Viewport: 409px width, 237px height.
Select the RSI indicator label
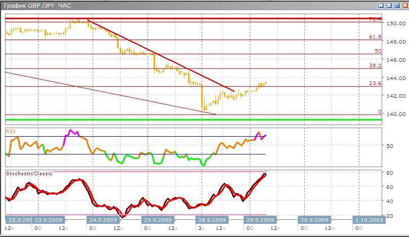(x=11, y=131)
